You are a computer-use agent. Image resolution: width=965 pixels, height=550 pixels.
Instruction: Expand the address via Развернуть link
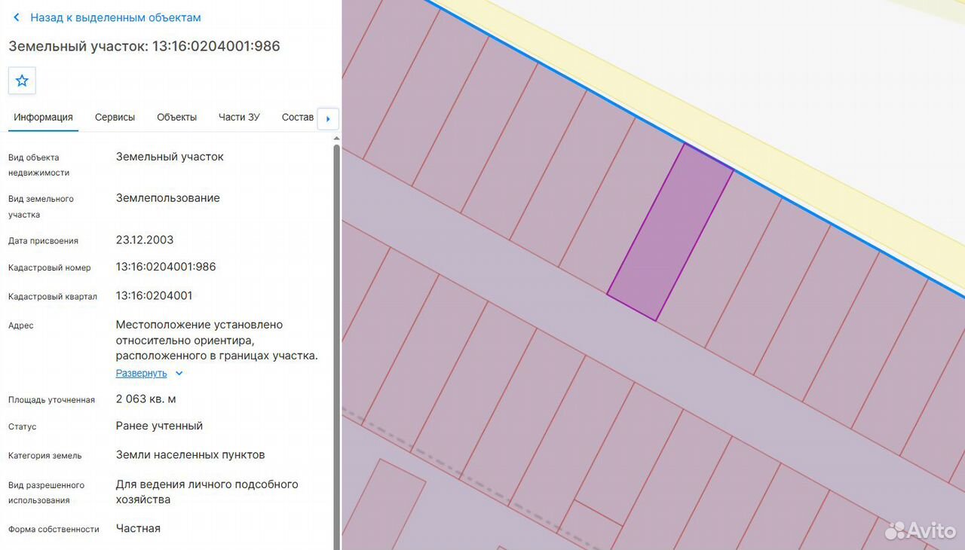pos(141,373)
